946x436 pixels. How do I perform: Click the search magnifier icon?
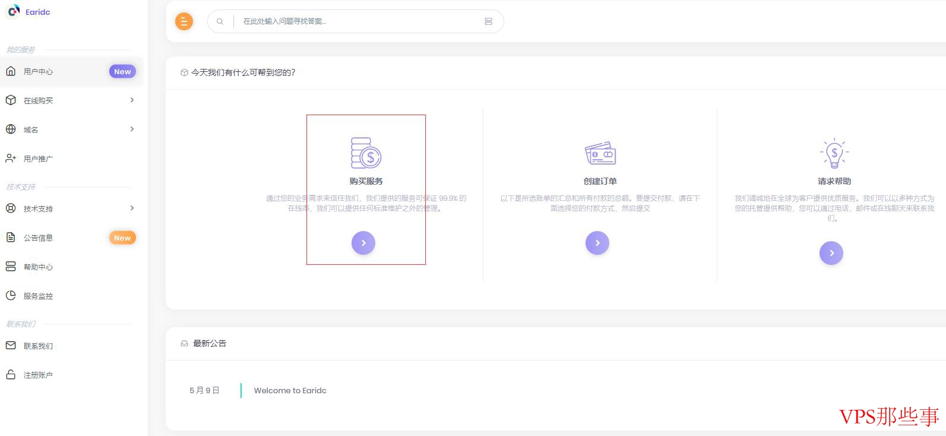[x=220, y=21]
